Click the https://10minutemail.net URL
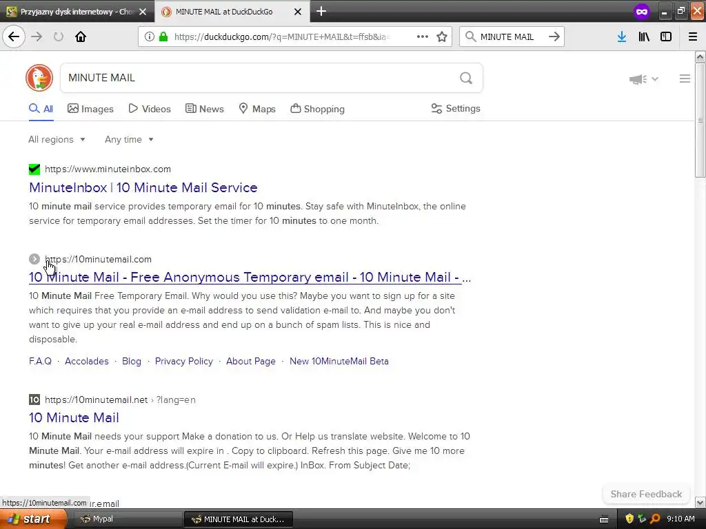This screenshot has height=529, width=706. coord(97,400)
